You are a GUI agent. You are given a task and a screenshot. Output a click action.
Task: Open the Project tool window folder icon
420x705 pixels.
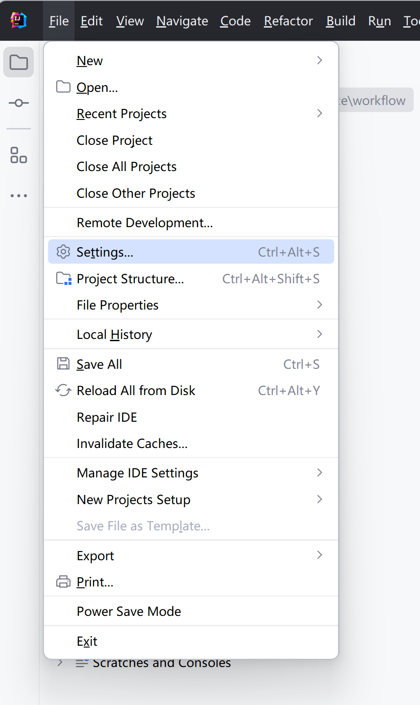pyautogui.click(x=19, y=62)
